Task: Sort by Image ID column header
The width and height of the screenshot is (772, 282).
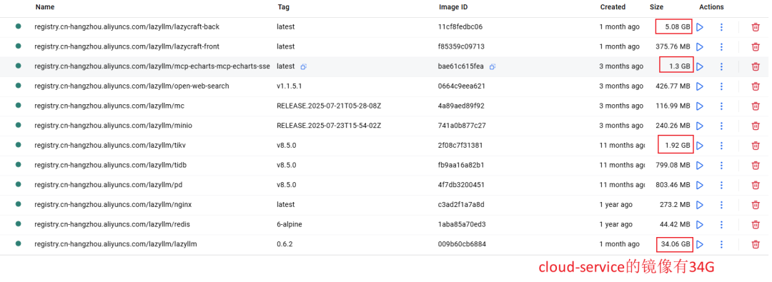Action: [x=453, y=7]
